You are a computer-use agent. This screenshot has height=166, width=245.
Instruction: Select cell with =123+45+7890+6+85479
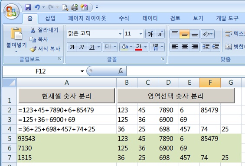pos(67,110)
